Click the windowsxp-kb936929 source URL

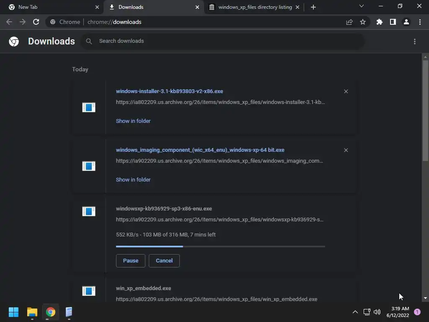click(x=220, y=220)
